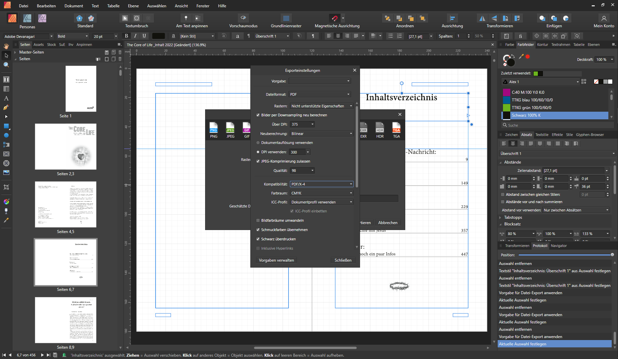The height and width of the screenshot is (359, 618).
Task: Switch to the Navigator tab
Action: [x=558, y=246]
